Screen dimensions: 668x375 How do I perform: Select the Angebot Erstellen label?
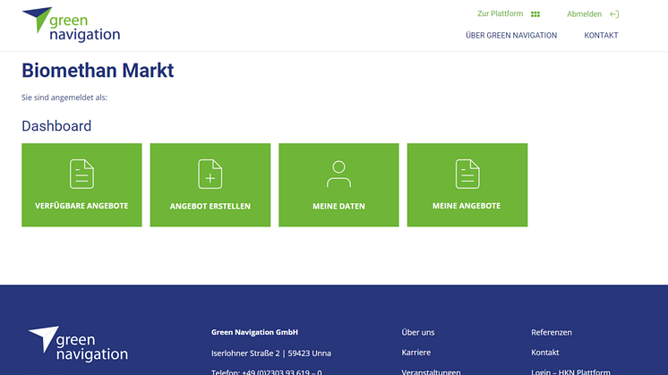point(210,206)
